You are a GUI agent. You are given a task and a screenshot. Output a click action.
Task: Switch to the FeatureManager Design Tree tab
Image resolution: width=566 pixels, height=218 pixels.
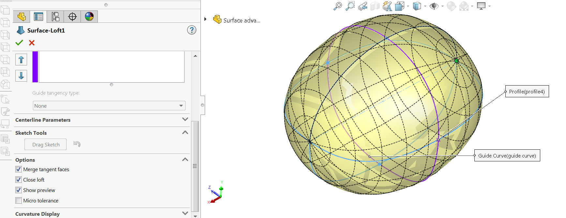[x=22, y=17]
